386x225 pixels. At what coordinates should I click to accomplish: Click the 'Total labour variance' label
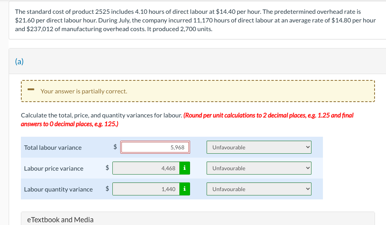click(53, 147)
